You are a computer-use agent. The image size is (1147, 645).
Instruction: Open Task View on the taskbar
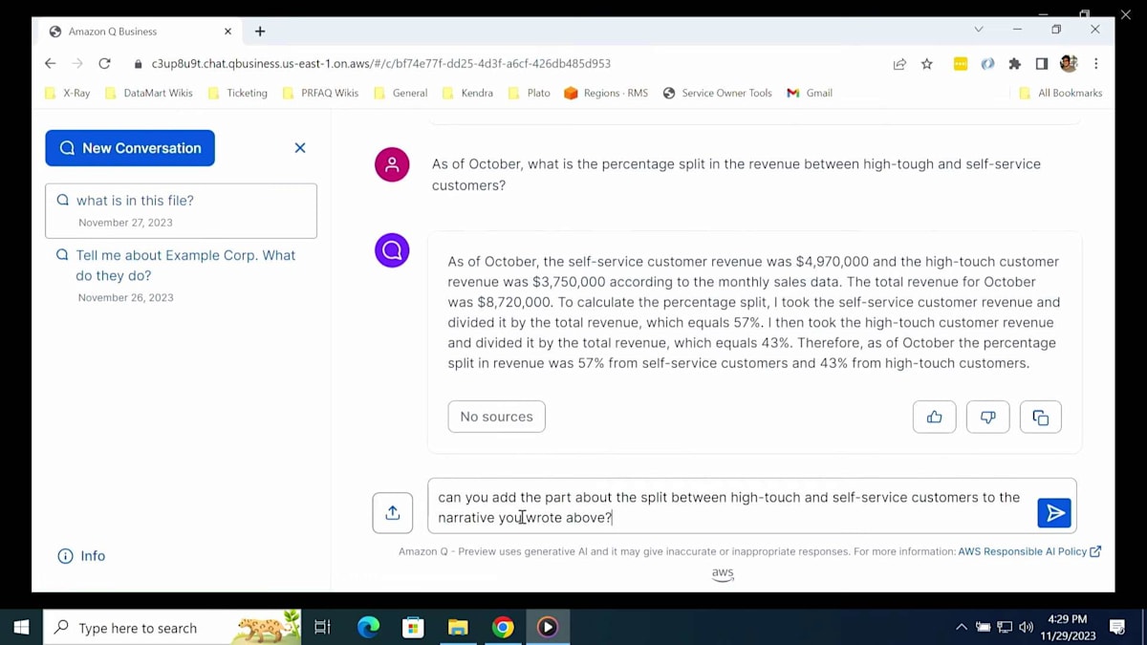(x=322, y=628)
